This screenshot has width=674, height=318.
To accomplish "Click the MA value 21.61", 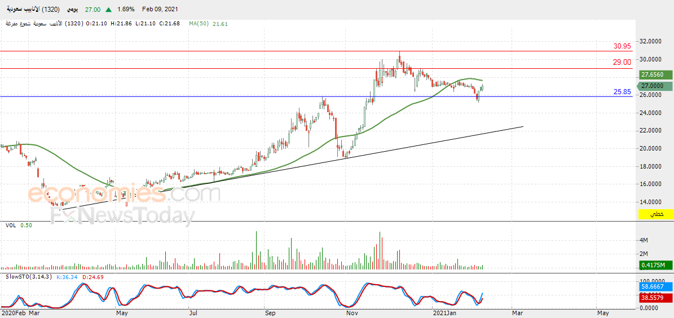I will (x=219, y=24).
